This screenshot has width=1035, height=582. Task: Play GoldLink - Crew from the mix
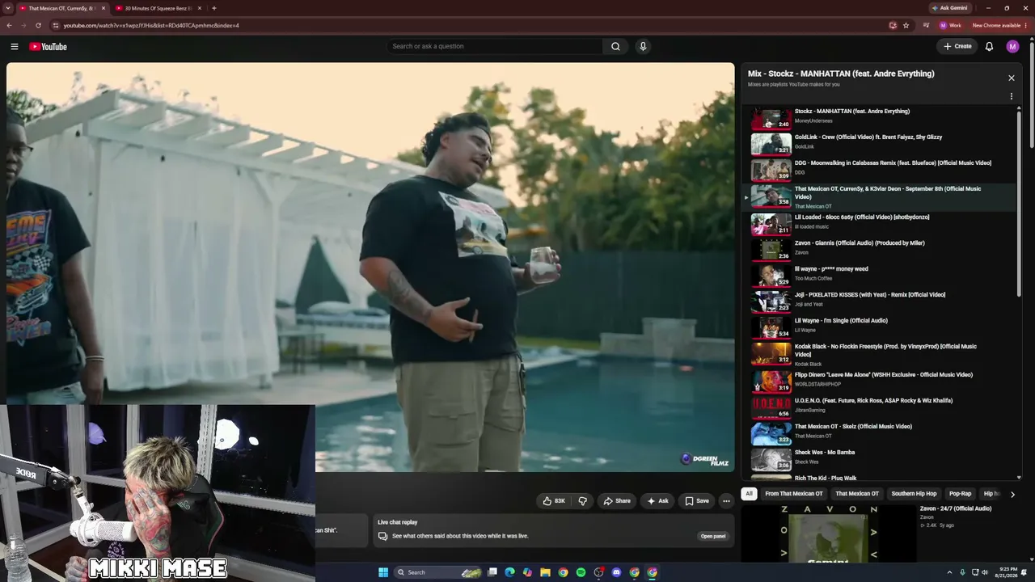tap(880, 145)
